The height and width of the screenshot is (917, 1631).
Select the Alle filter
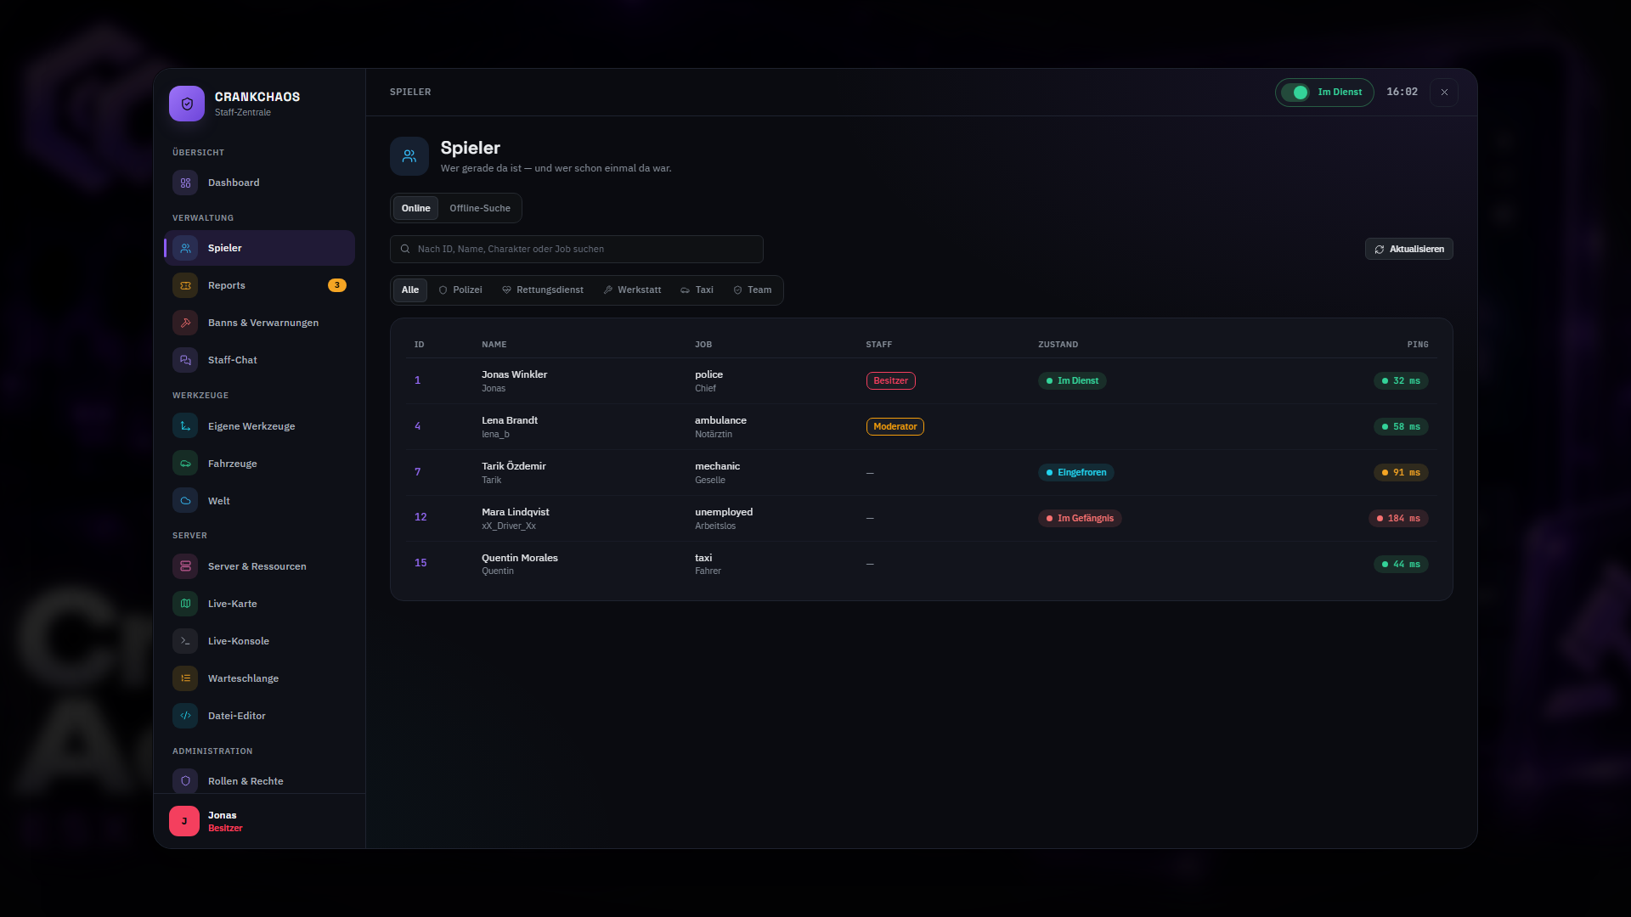pyautogui.click(x=410, y=290)
